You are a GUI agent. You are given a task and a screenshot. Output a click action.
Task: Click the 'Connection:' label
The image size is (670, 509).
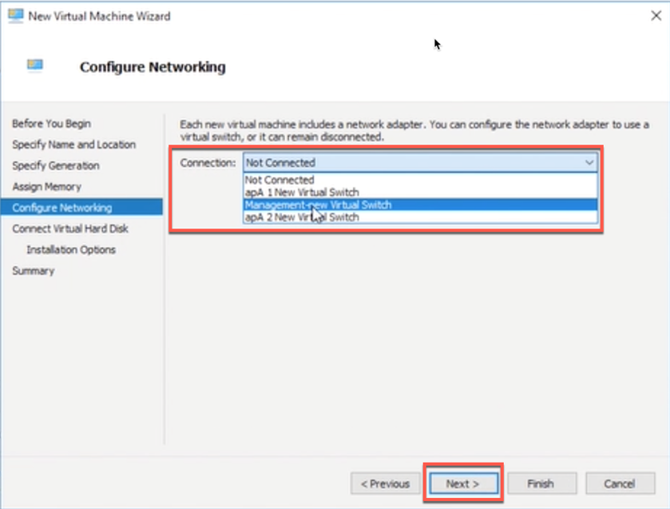click(208, 163)
